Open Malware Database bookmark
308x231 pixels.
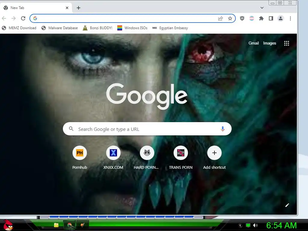[60, 28]
